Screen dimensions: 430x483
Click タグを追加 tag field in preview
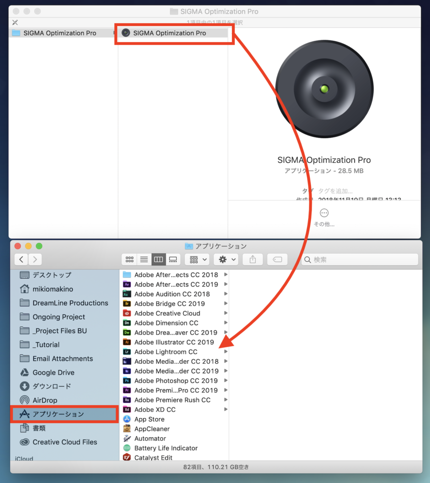tap(335, 191)
